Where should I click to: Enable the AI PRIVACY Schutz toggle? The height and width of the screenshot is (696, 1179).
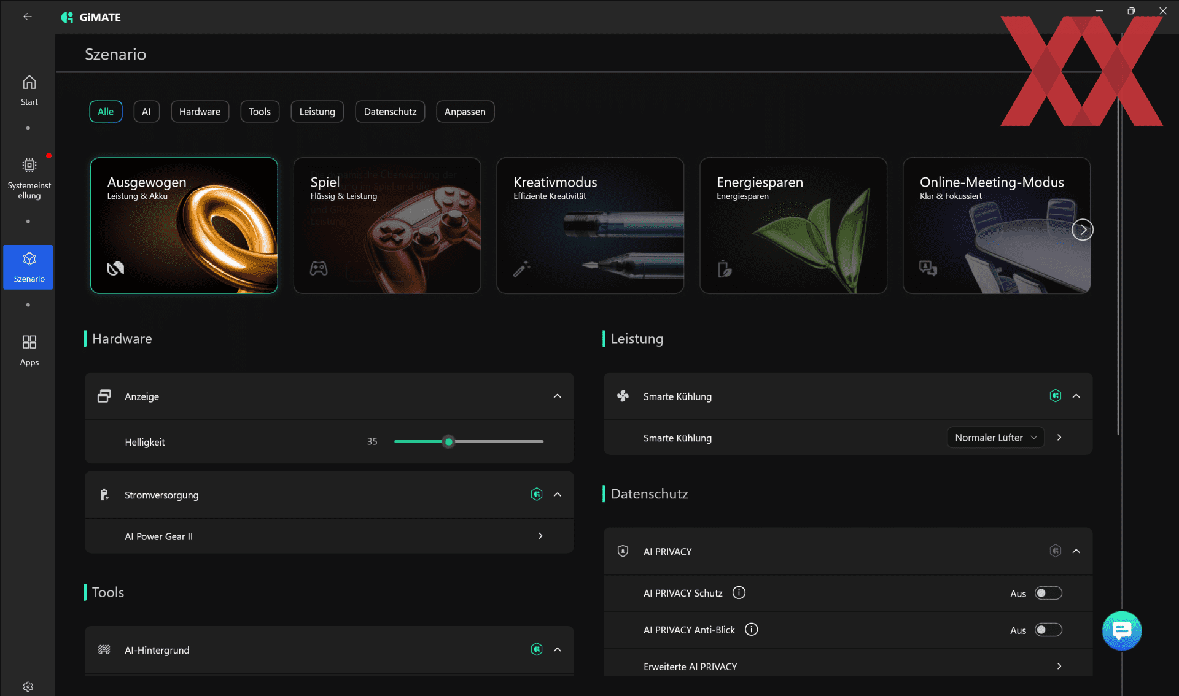click(x=1048, y=593)
